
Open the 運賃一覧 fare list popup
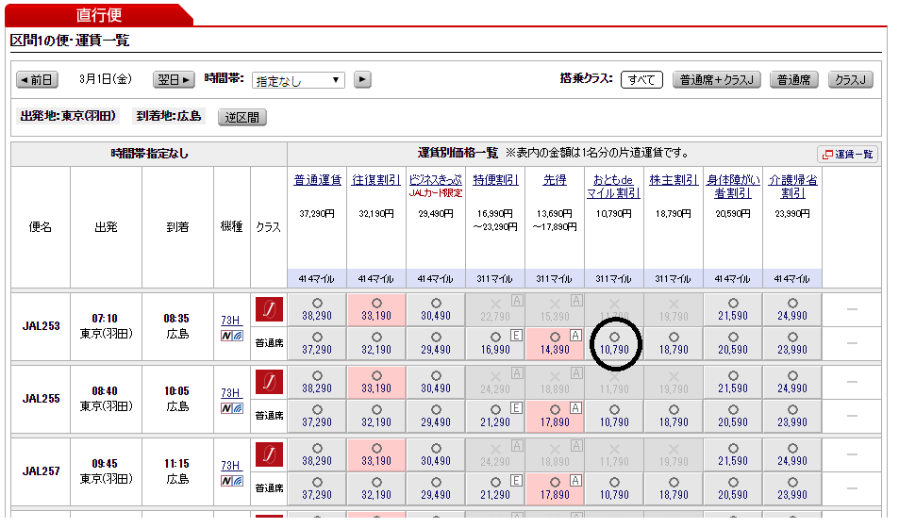pos(847,155)
